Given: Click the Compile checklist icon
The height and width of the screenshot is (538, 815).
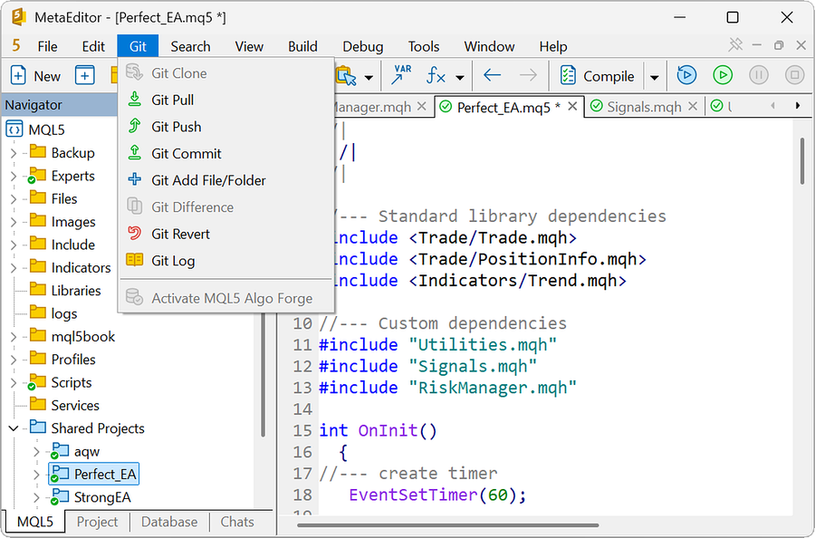Looking at the screenshot, I should pos(568,75).
